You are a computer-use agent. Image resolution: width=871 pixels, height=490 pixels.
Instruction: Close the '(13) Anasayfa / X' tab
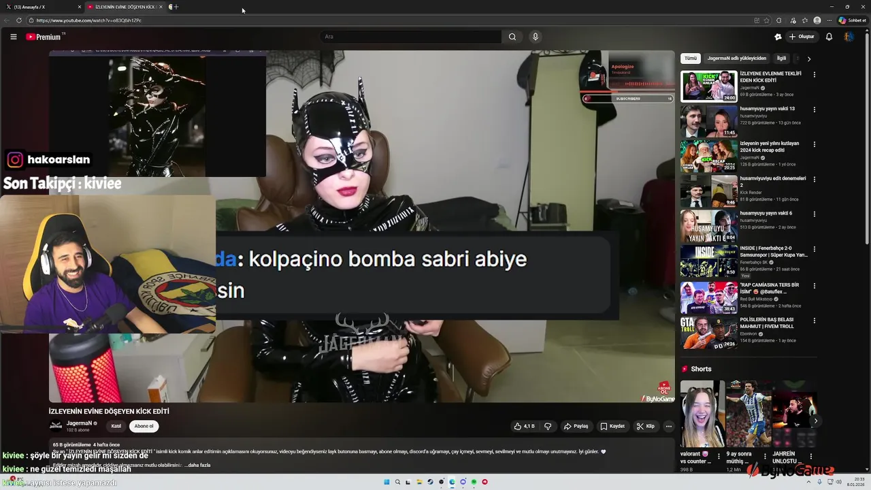[79, 7]
